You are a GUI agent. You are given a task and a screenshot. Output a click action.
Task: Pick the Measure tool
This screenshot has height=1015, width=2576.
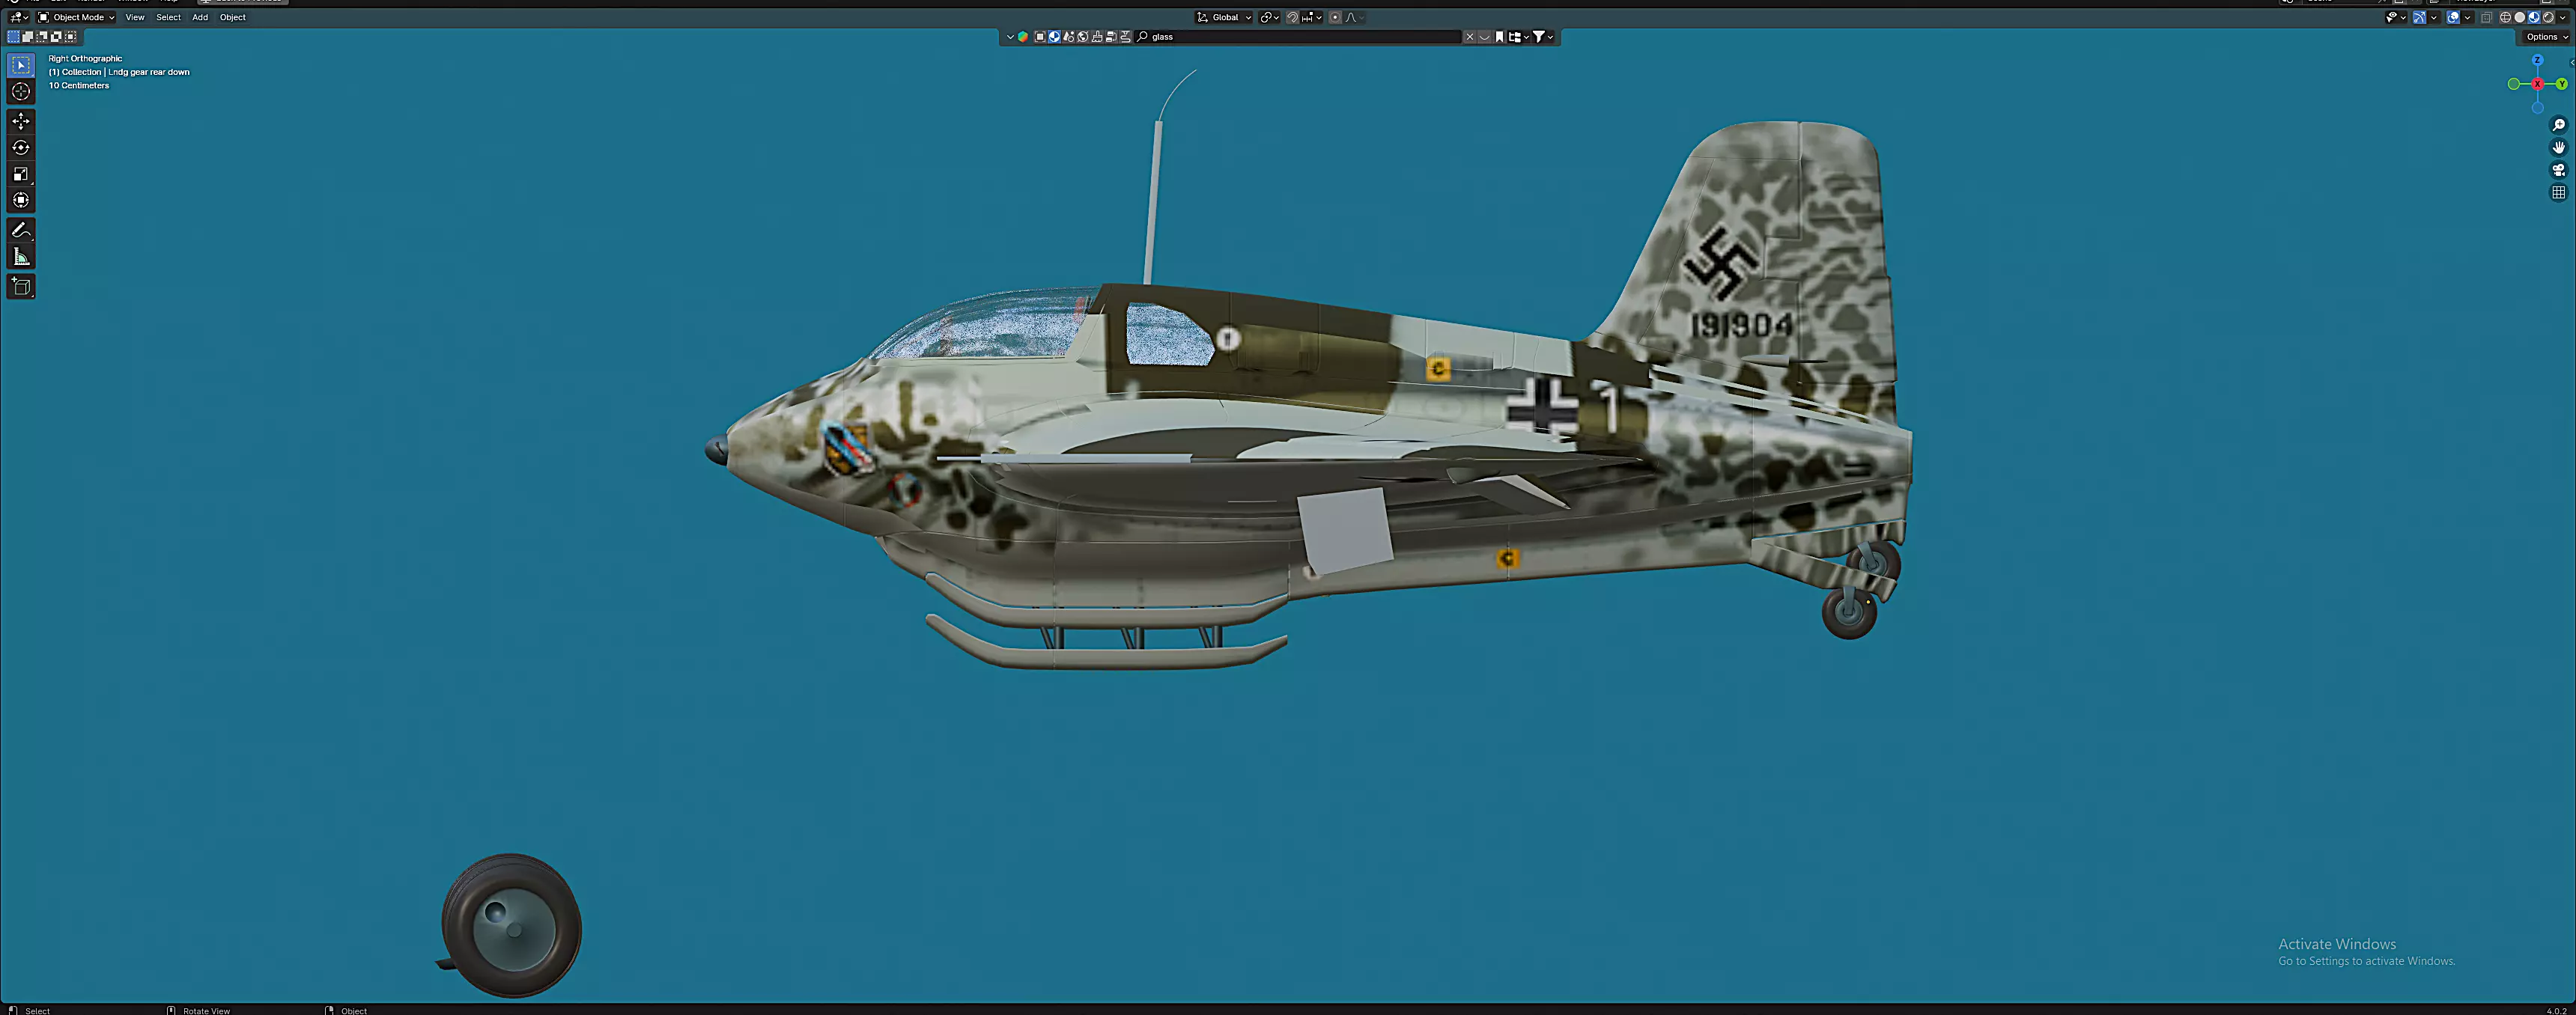21,257
